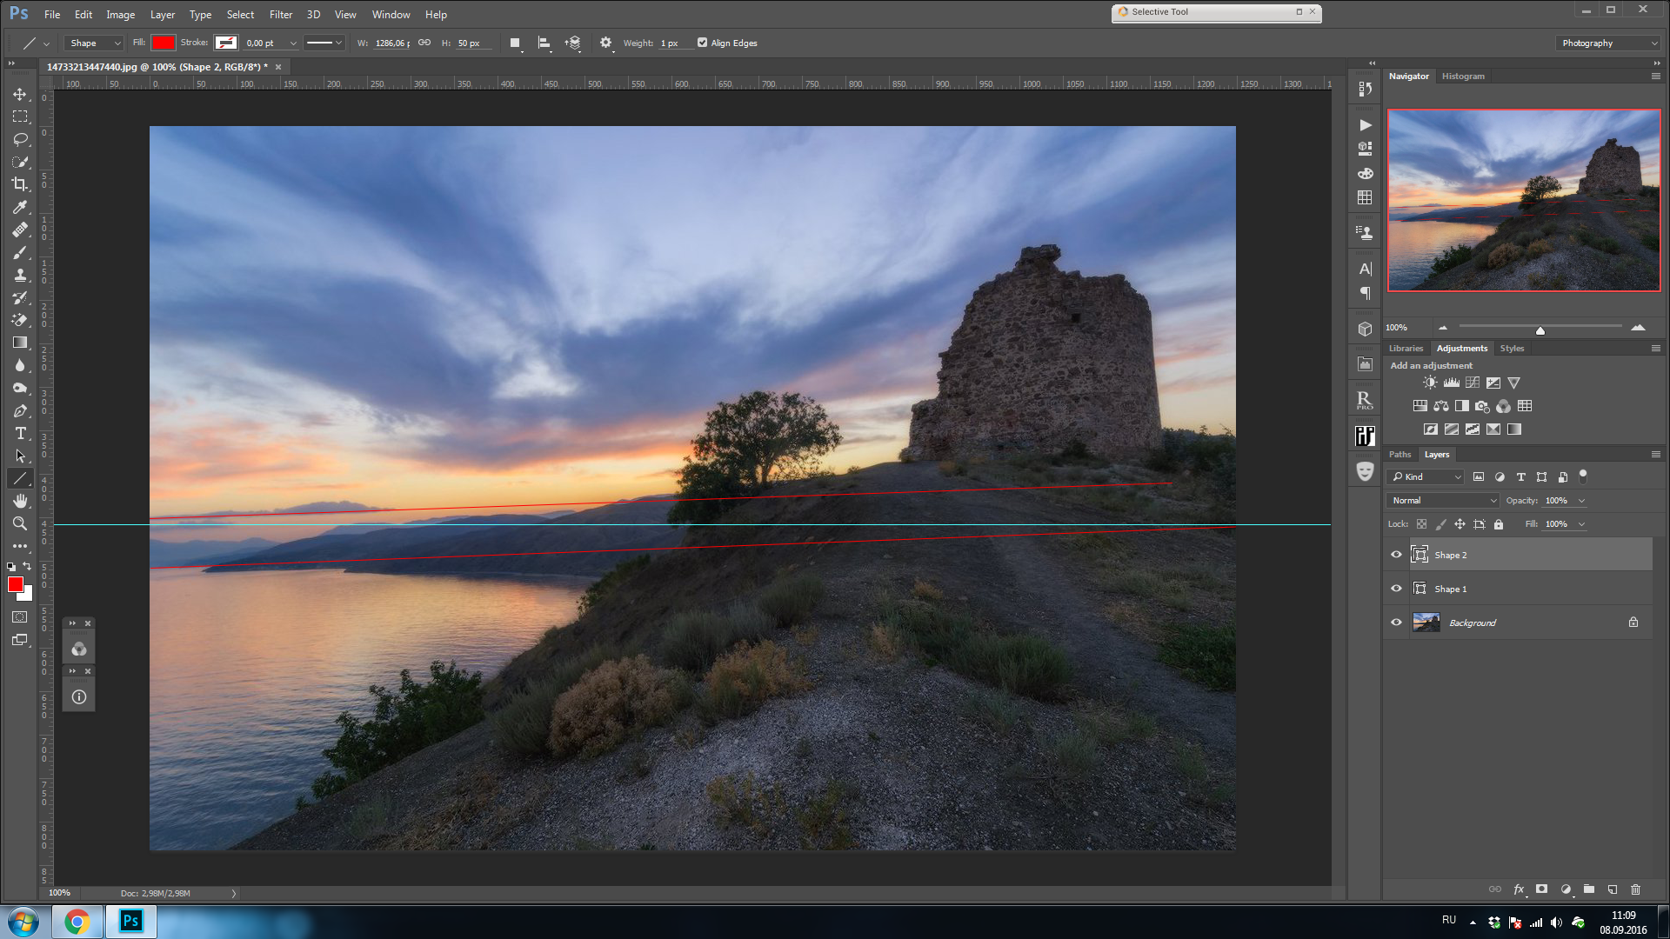This screenshot has width=1670, height=939.
Task: Hide the Shape 2 layer
Action: (x=1396, y=555)
